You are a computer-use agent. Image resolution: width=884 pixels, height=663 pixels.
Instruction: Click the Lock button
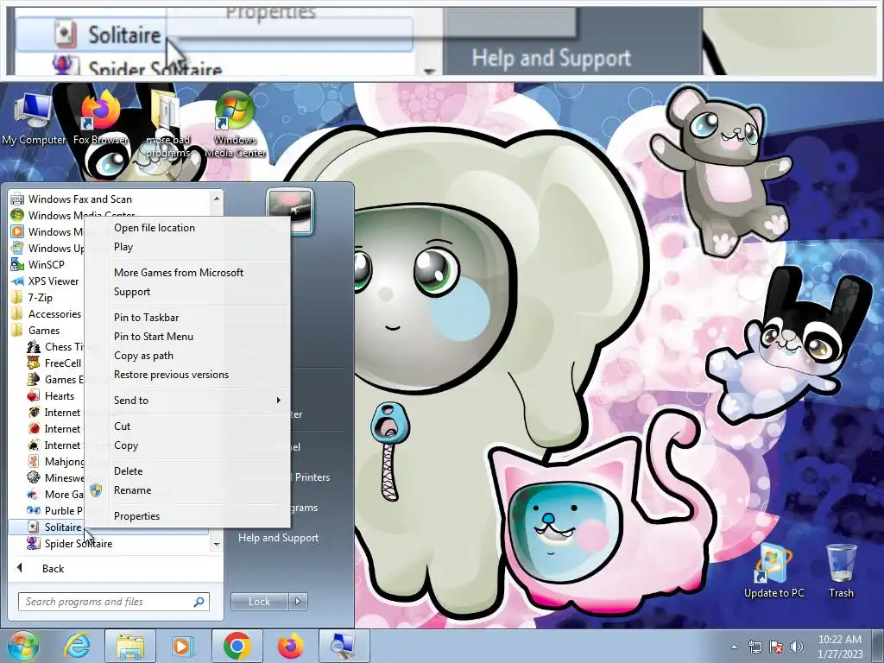259,602
